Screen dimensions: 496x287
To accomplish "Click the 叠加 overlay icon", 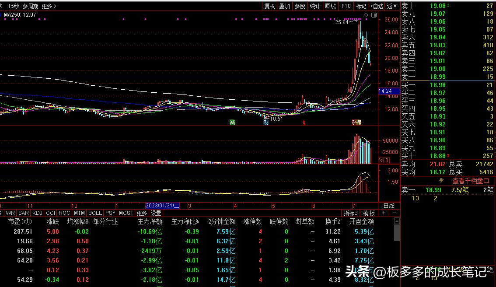I will tap(284, 6).
